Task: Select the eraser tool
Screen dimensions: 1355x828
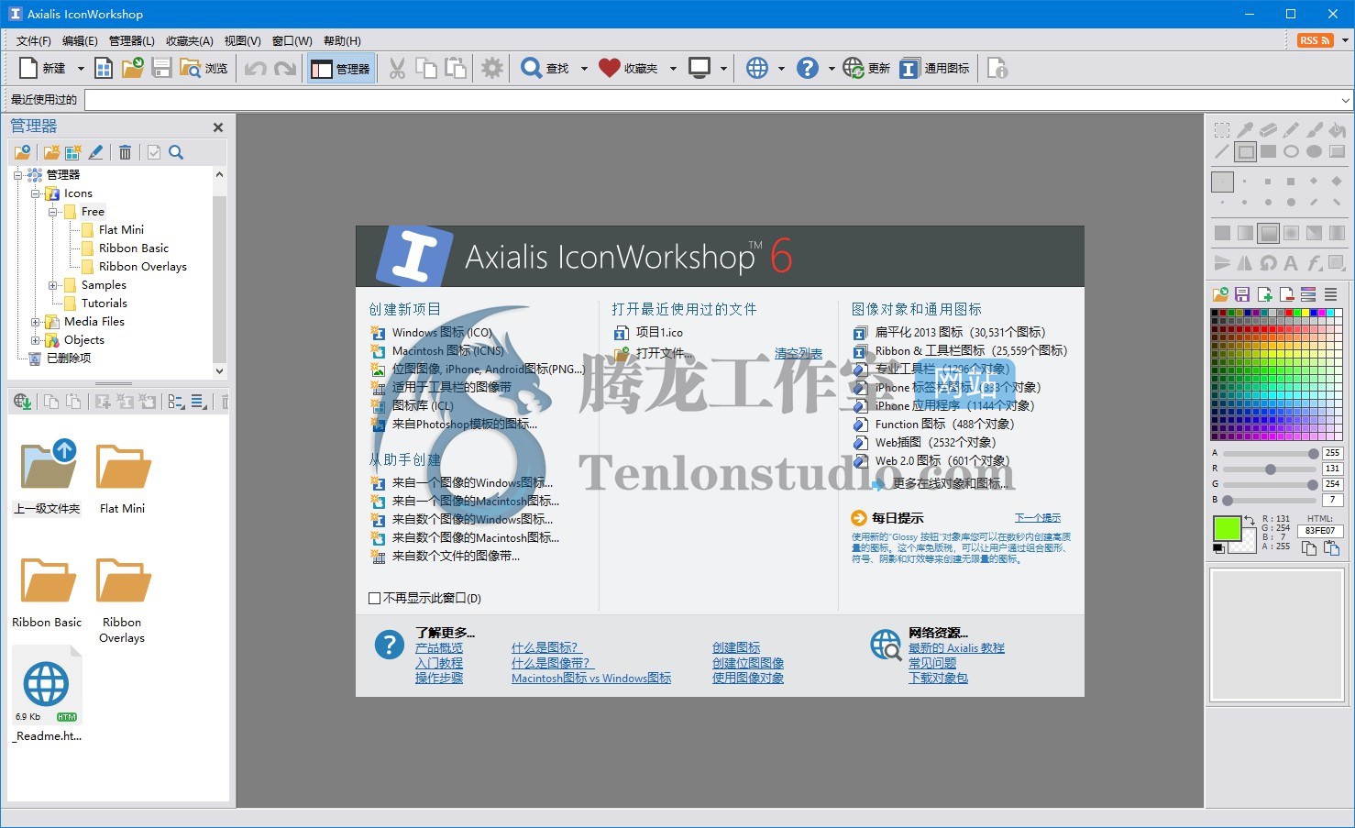Action: click(1268, 130)
